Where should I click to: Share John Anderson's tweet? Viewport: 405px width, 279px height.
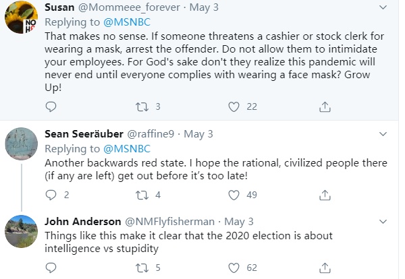[x=325, y=268]
